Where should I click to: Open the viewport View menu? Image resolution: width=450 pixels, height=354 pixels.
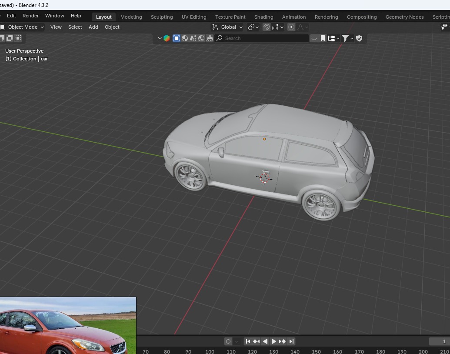[x=56, y=27]
